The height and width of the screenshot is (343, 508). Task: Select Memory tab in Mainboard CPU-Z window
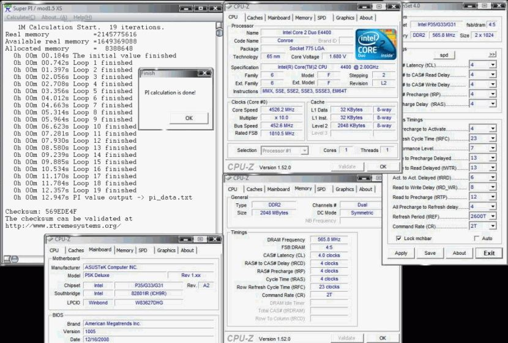(x=125, y=251)
